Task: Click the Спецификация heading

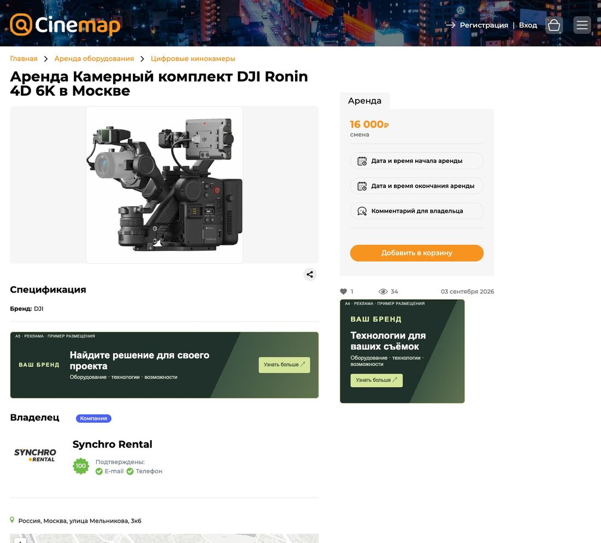Action: 48,290
